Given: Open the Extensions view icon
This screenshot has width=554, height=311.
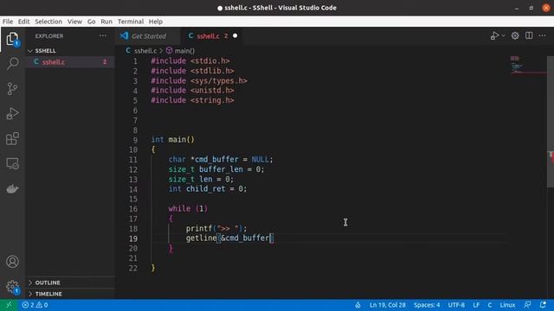Looking at the screenshot, I should [x=12, y=138].
